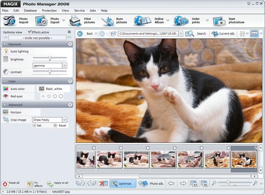The width and height of the screenshot is (265, 195).
Task: Click the forward navigation circle icon
Action: pyautogui.click(x=102, y=34)
